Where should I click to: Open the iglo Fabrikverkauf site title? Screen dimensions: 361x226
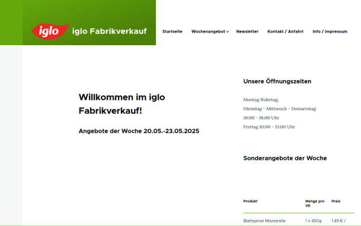point(110,31)
